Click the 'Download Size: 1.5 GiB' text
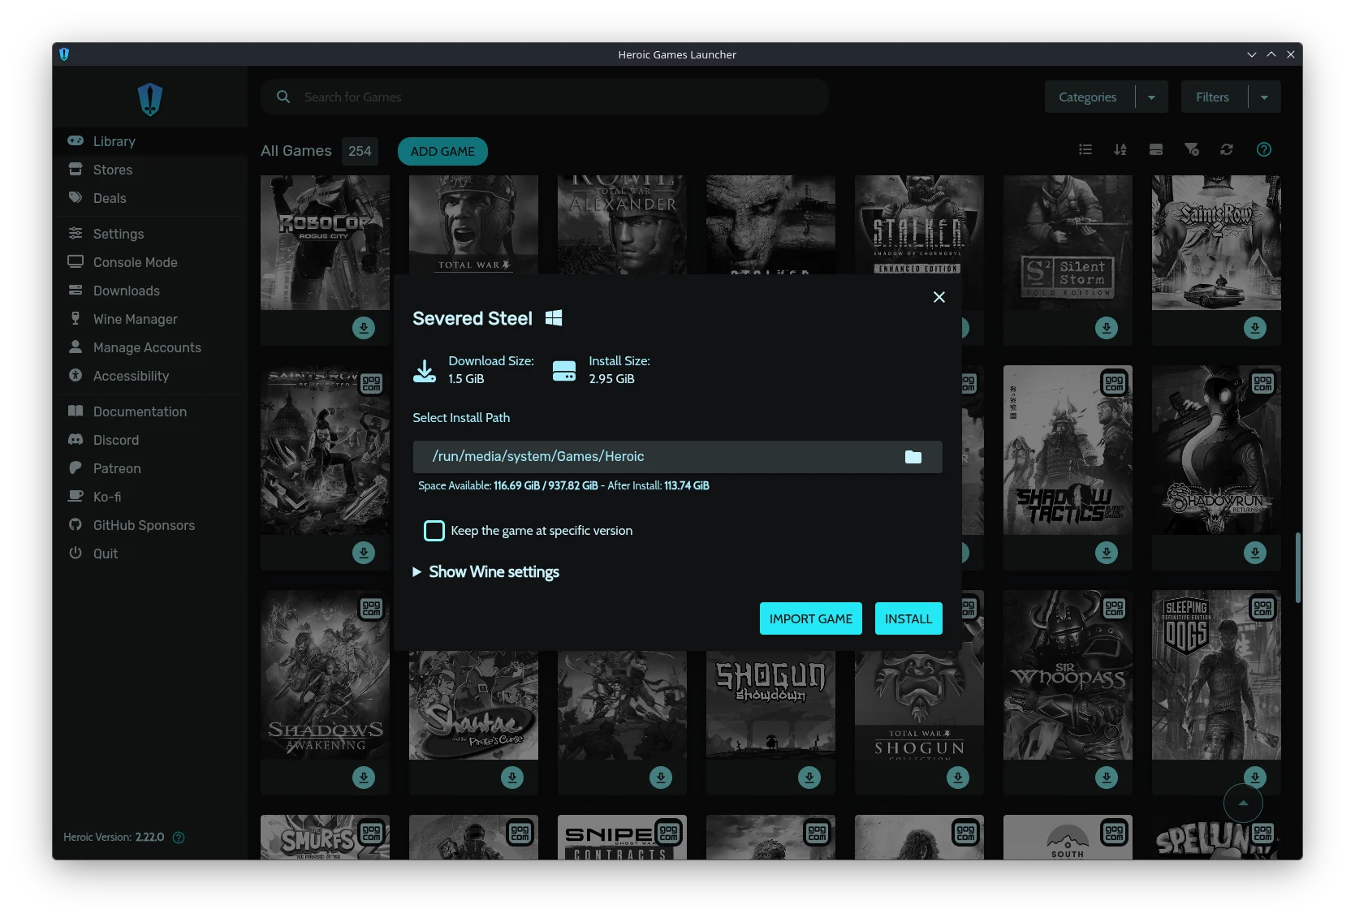 coord(491,370)
